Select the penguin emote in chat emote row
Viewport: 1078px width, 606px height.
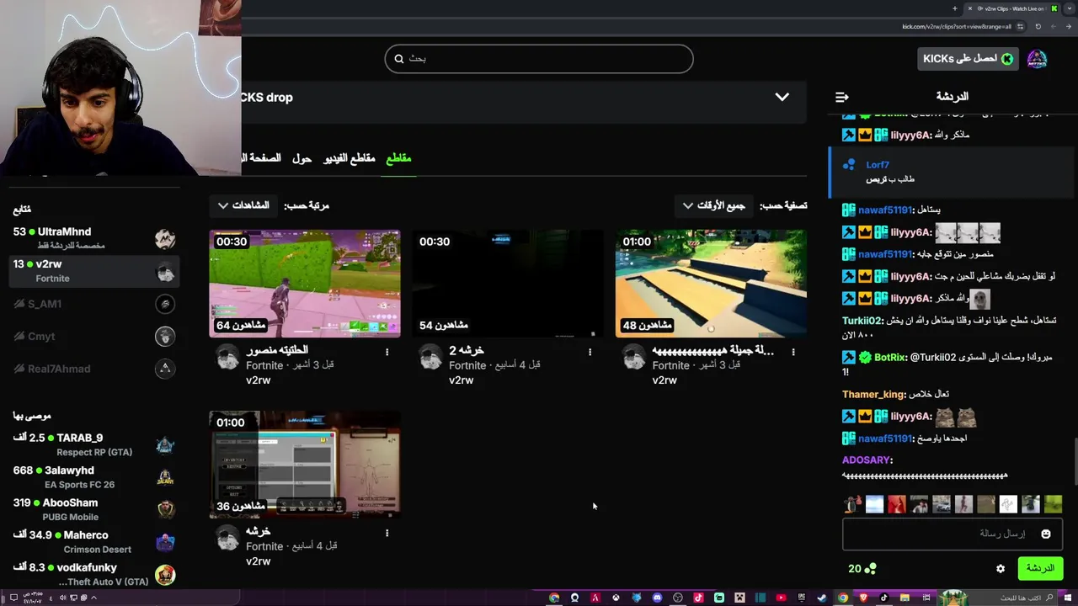852,504
